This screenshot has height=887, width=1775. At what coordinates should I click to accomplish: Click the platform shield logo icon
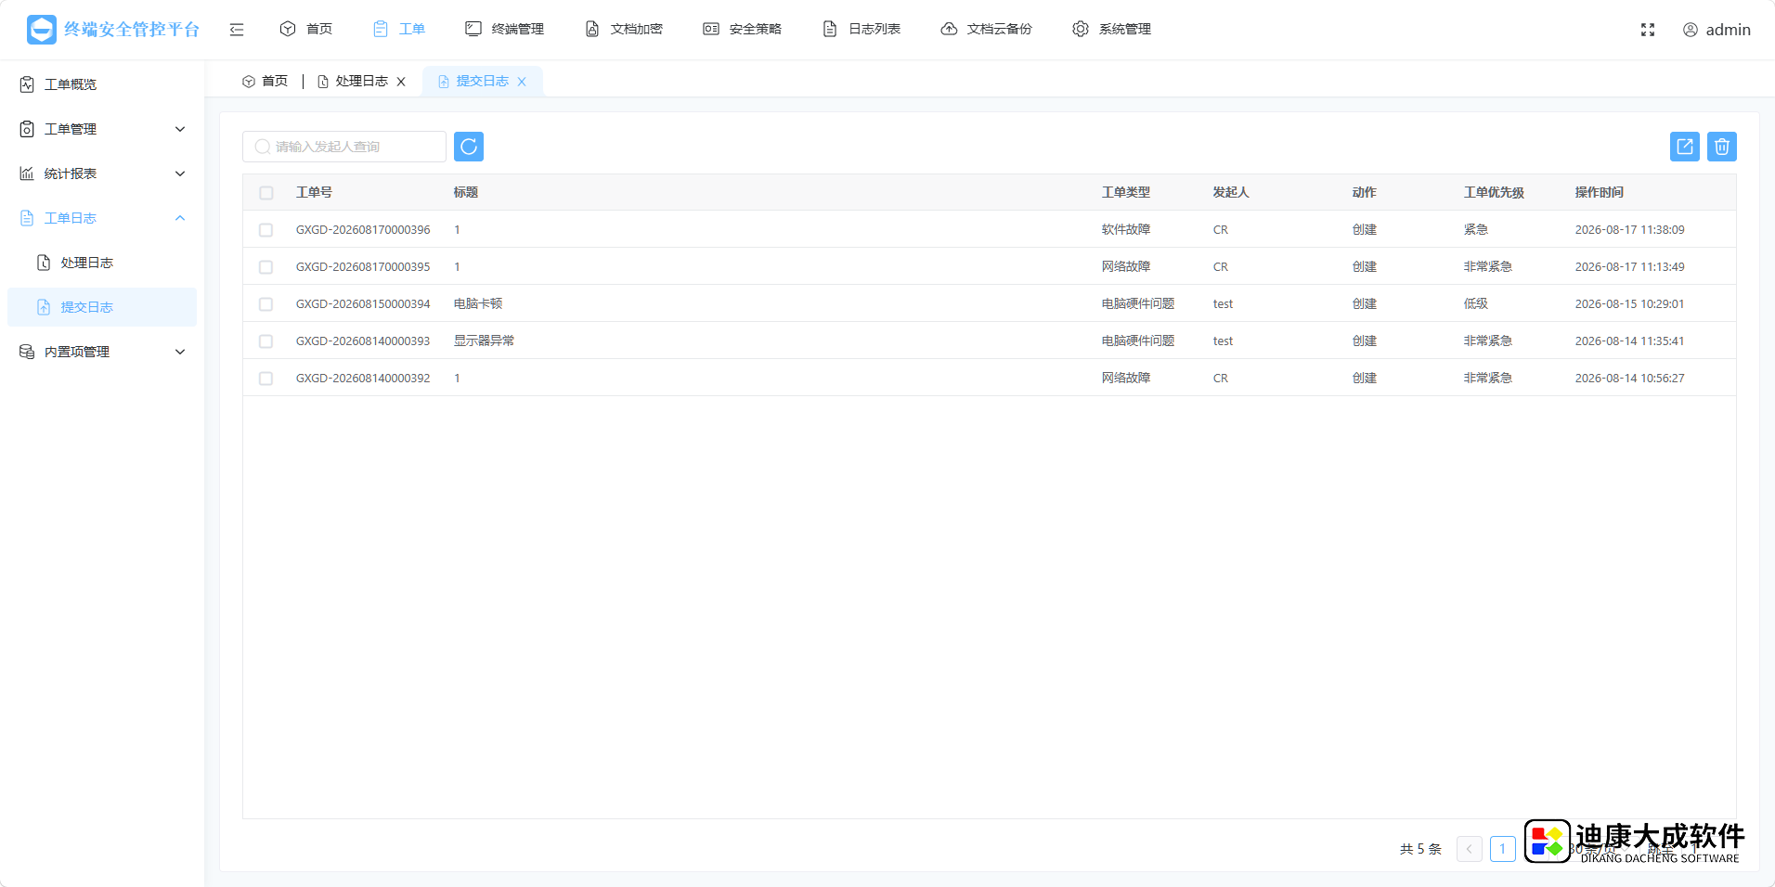42,30
